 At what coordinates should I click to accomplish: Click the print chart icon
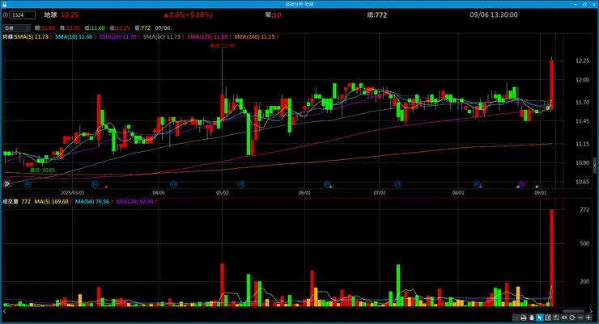pos(524,318)
